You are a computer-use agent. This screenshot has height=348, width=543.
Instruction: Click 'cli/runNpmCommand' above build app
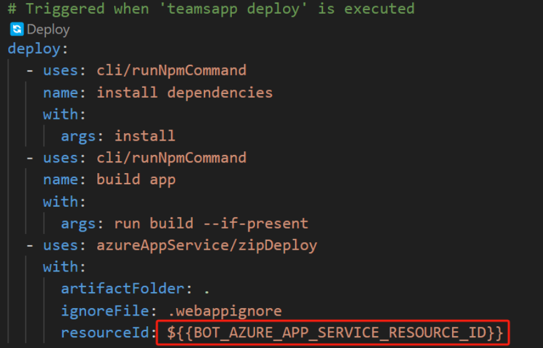pyautogui.click(x=171, y=158)
